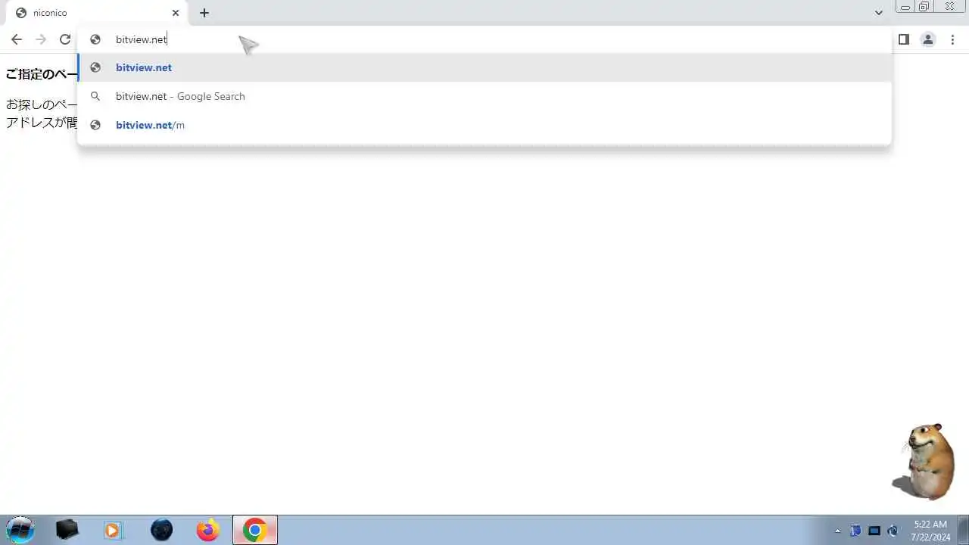
Task: Click the network monitor tray icon
Action: coord(874,531)
